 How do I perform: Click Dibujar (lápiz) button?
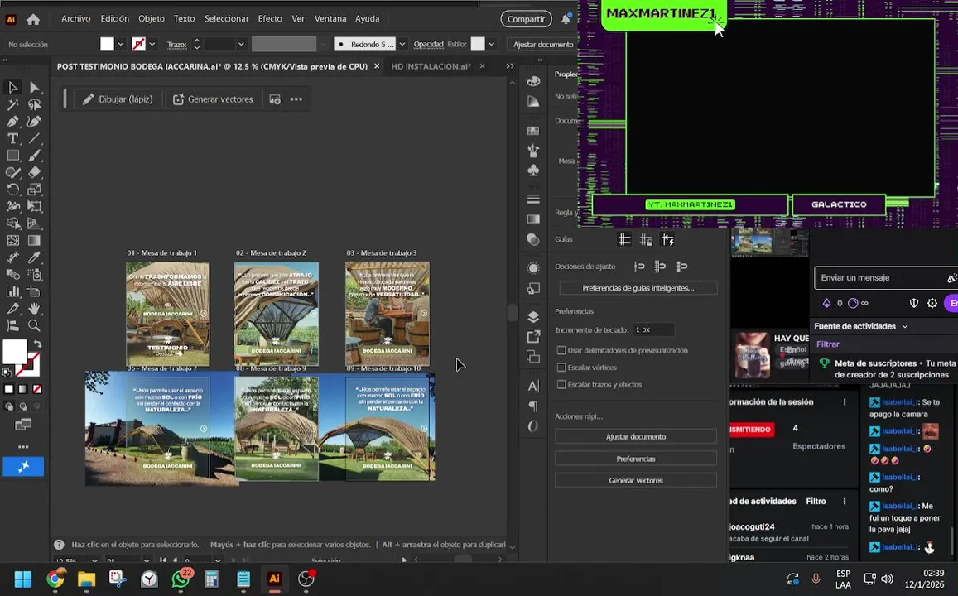point(119,99)
